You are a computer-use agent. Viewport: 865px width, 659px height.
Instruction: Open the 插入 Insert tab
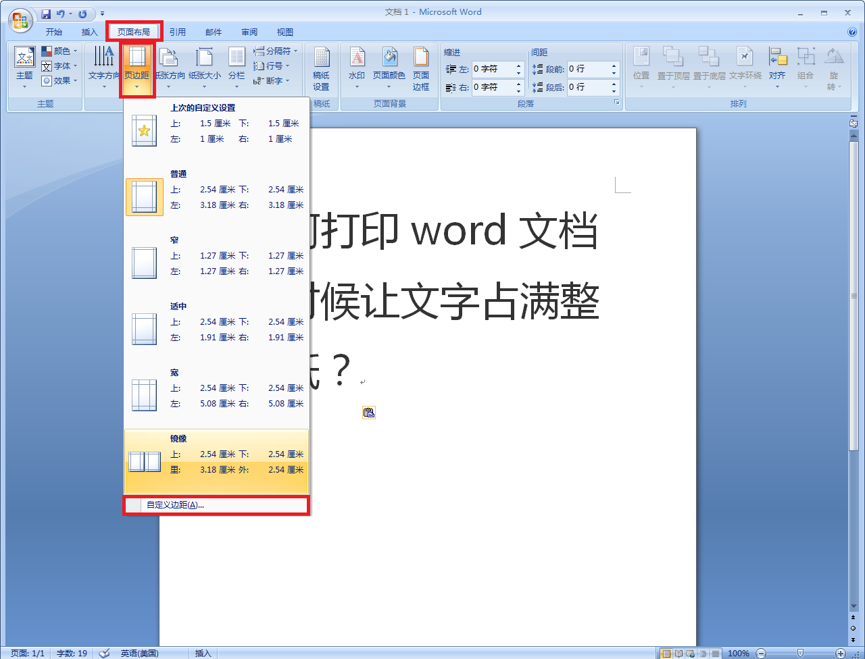click(90, 32)
